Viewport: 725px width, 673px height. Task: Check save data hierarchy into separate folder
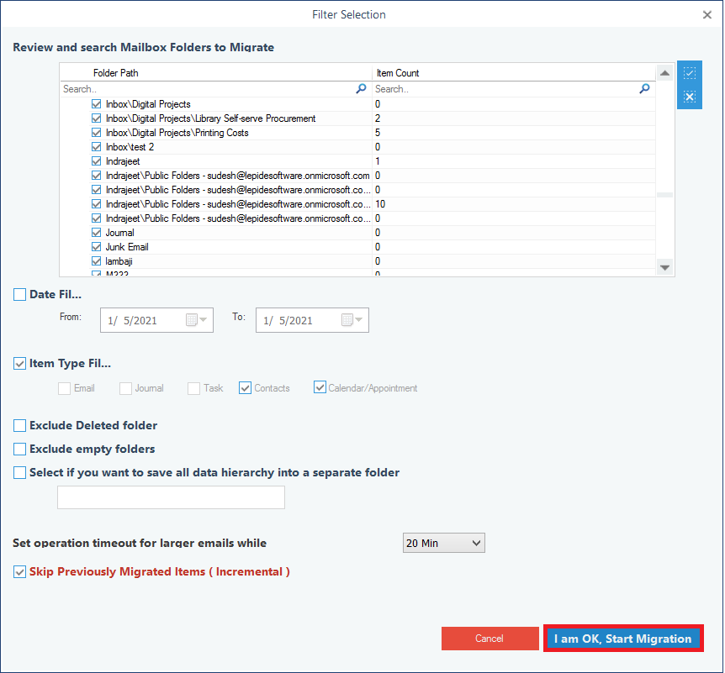click(x=19, y=472)
